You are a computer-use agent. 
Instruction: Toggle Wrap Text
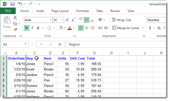click(x=122, y=20)
